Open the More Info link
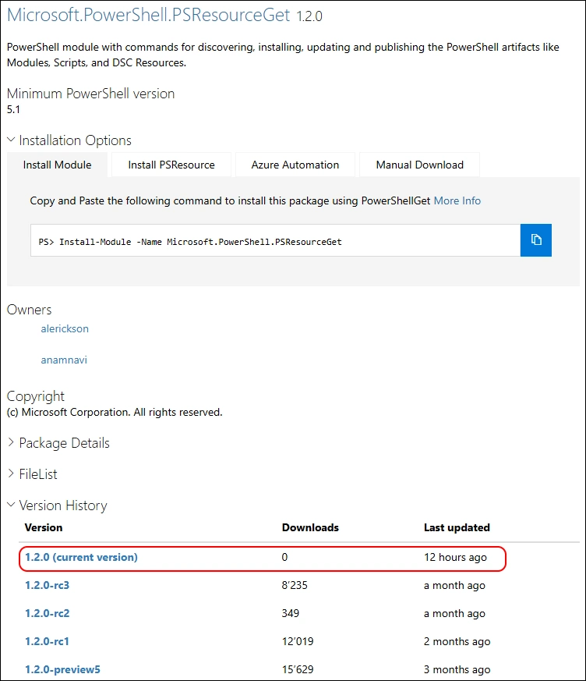Image resolution: width=586 pixels, height=681 pixels. [457, 200]
